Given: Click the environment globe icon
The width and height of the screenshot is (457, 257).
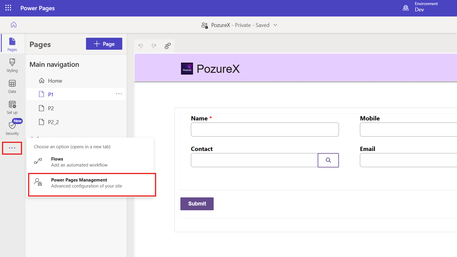Looking at the screenshot, I should (x=406, y=8).
